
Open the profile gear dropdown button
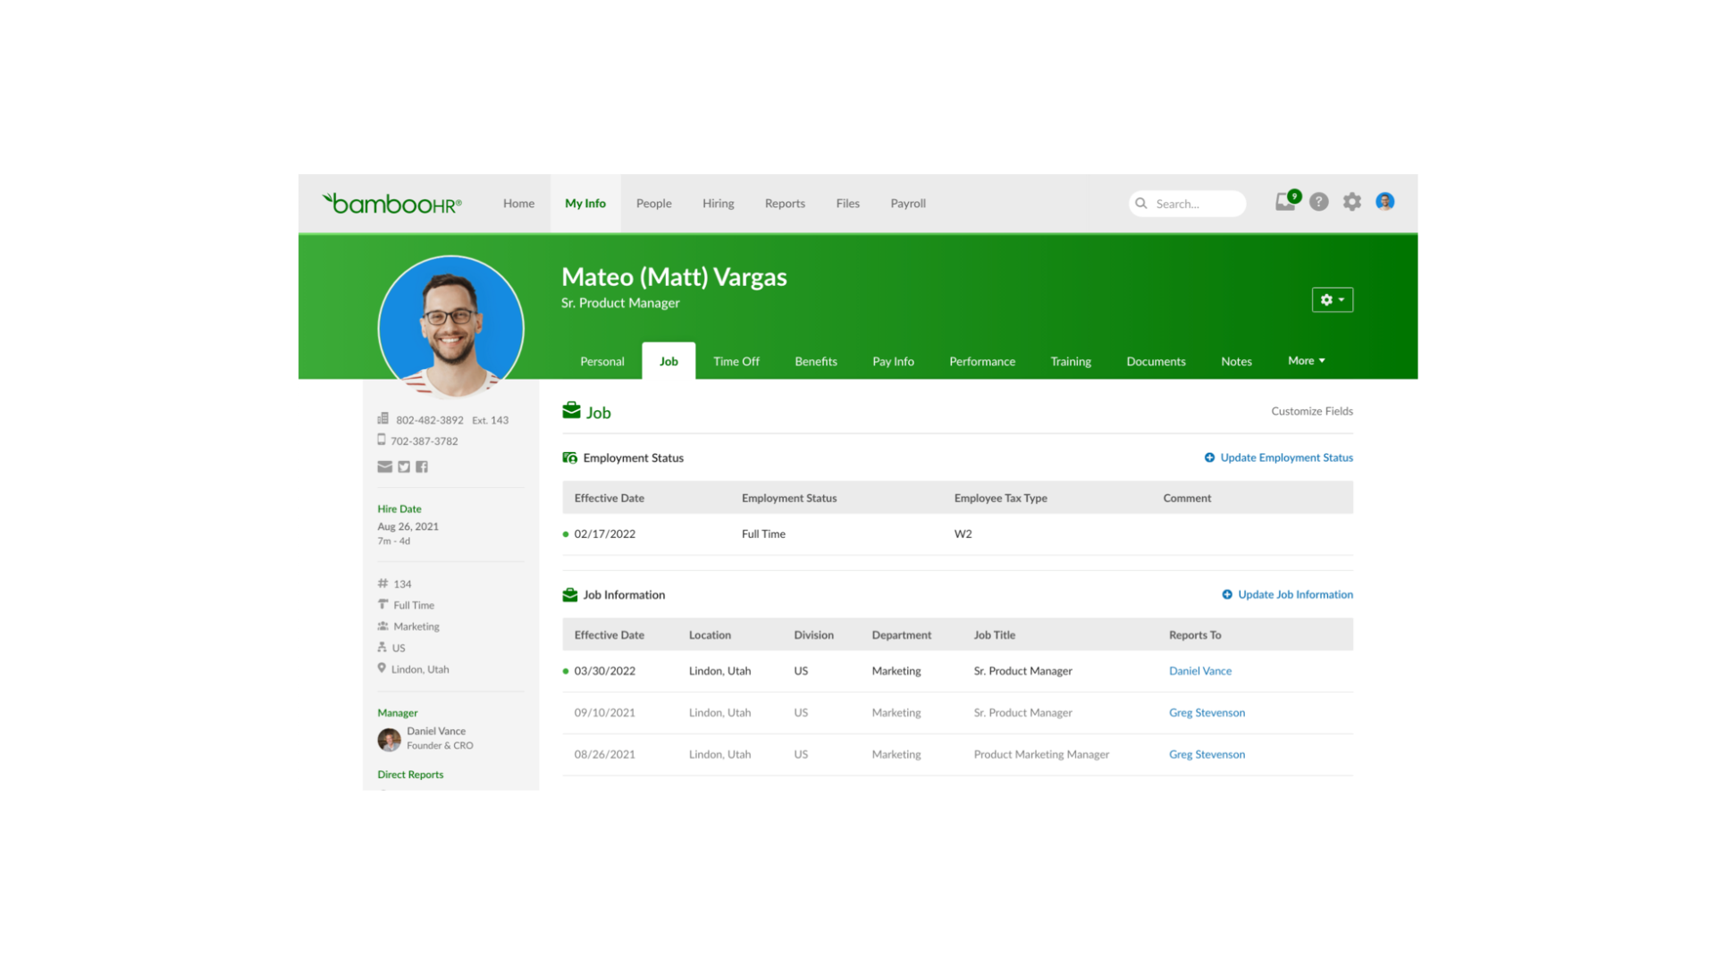pos(1332,300)
